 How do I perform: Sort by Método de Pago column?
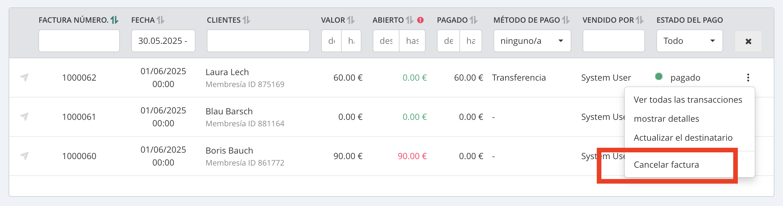566,20
